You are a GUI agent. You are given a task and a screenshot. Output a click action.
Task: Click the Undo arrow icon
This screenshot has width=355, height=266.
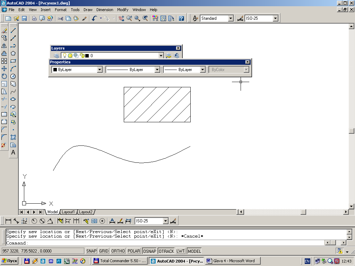click(x=95, y=18)
